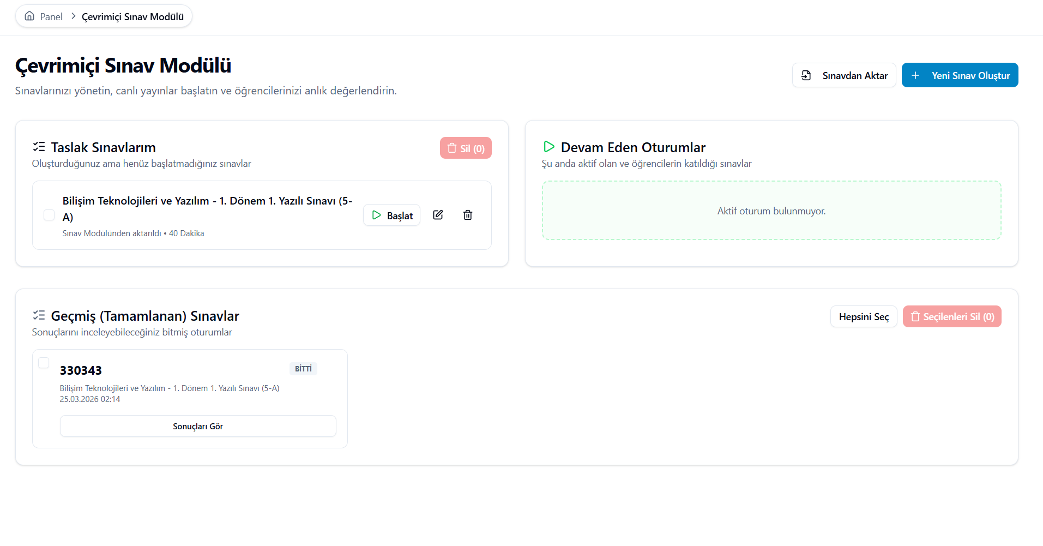Open the Panel breadcrumb link
Screen dimensions: 1043x546
click(x=51, y=17)
